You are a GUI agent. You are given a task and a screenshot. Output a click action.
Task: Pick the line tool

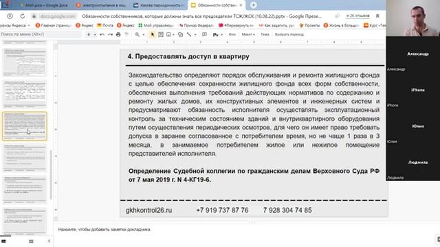189,34
